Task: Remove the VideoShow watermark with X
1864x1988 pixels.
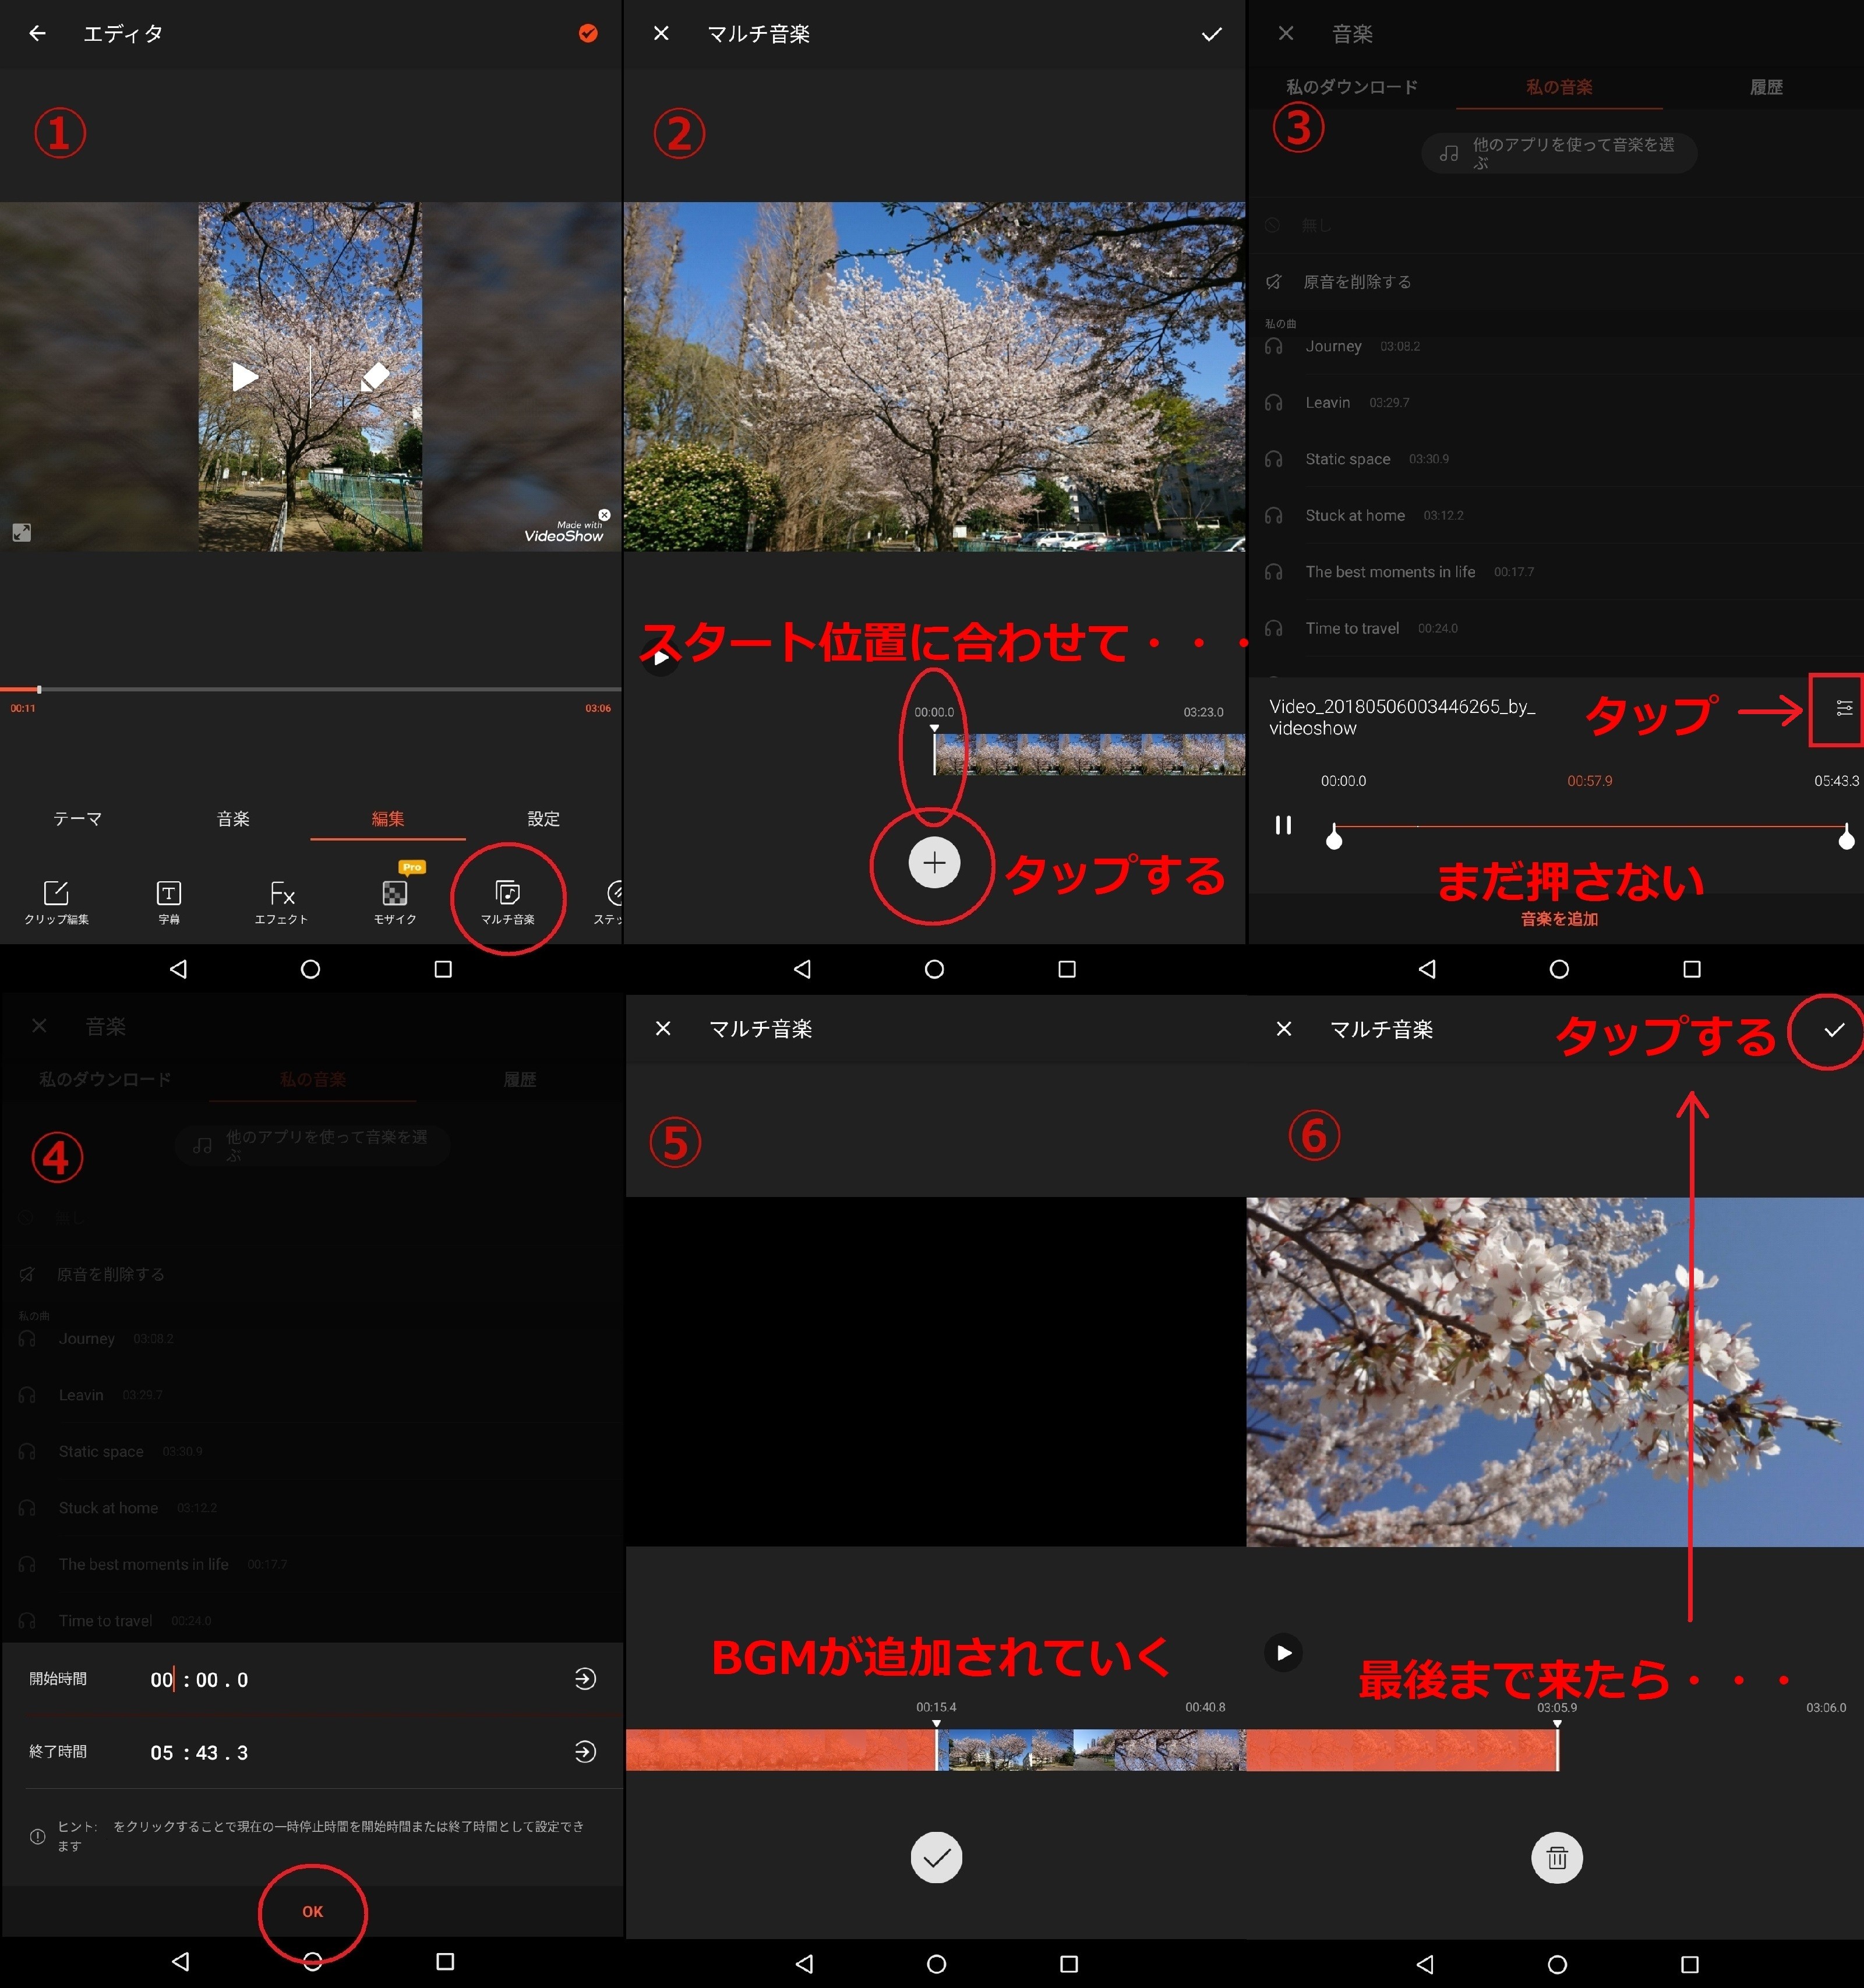Action: [604, 515]
